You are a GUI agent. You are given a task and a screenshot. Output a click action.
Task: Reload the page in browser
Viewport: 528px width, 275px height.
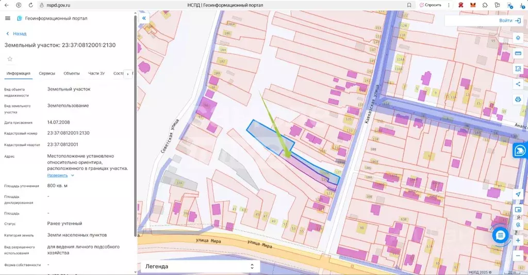(30, 5)
